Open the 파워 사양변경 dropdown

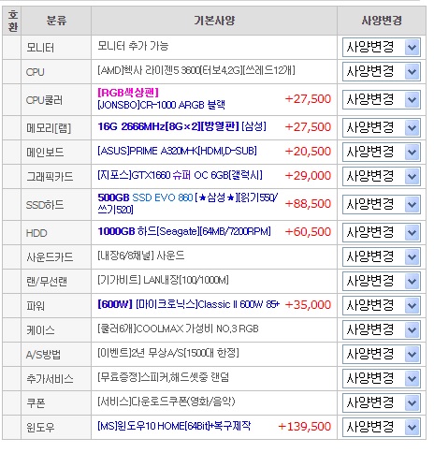pos(381,305)
